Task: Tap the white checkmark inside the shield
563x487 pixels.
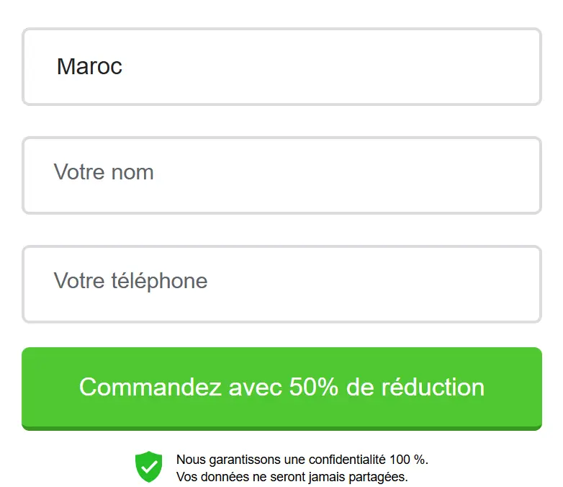Action: tap(149, 468)
